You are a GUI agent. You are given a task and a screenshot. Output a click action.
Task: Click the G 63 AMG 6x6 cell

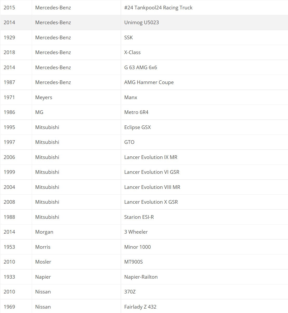coord(141,67)
